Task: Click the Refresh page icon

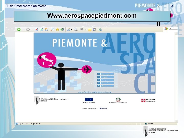Action: 41,29
